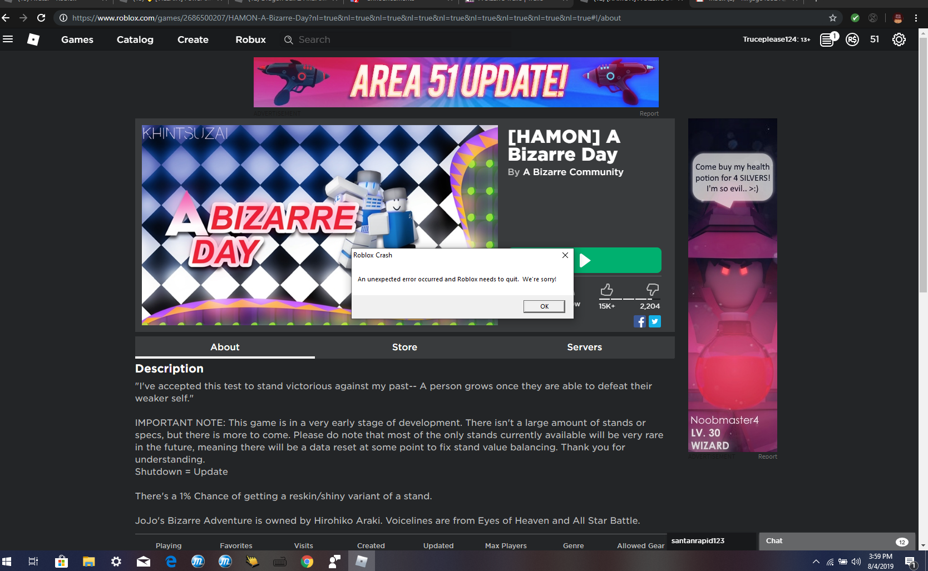This screenshot has height=571, width=928.
Task: Bookmark this page with the star icon
Action: [x=833, y=18]
